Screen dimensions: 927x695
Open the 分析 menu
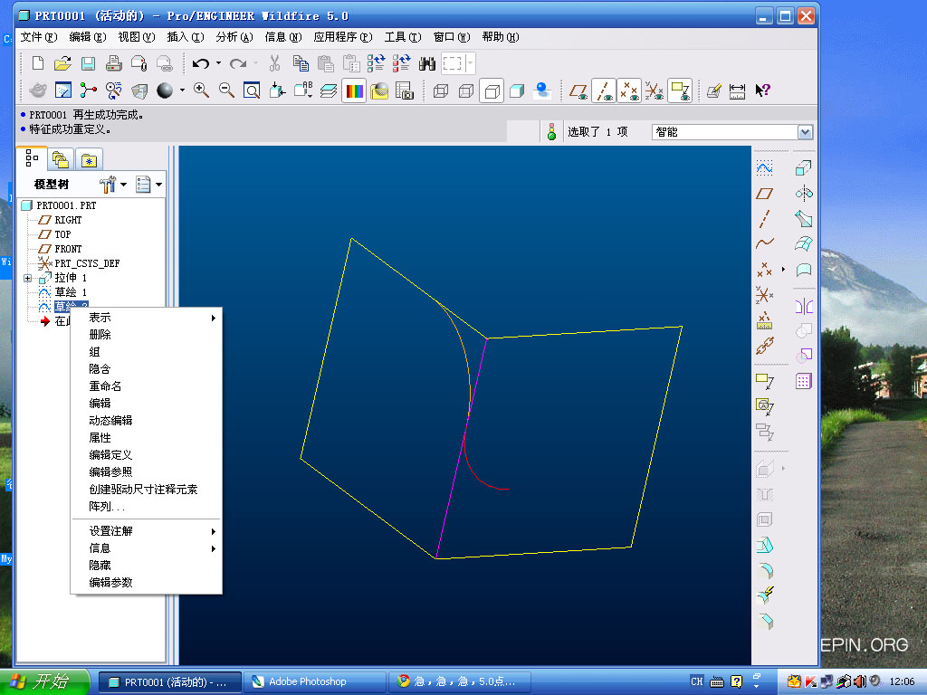pyautogui.click(x=234, y=36)
